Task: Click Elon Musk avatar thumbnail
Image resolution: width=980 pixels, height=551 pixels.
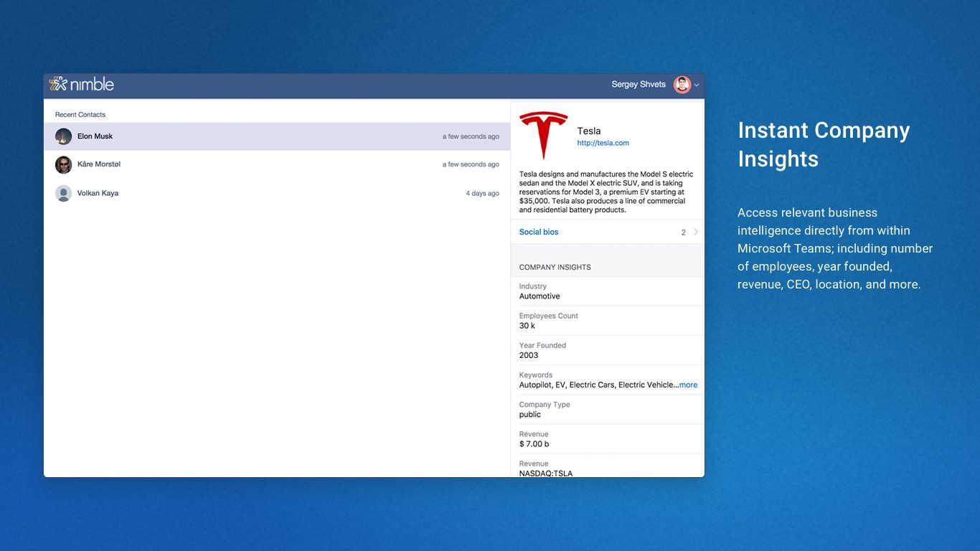Action: click(x=64, y=136)
